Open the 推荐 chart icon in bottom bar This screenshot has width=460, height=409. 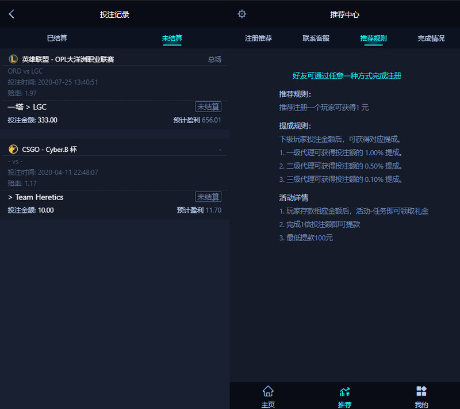pyautogui.click(x=344, y=391)
